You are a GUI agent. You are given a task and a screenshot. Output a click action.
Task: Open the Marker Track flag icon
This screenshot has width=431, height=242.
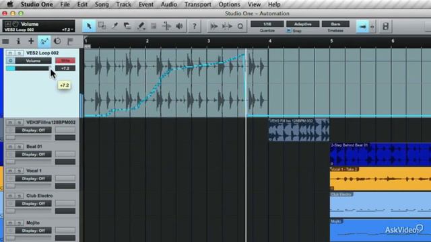(70, 42)
